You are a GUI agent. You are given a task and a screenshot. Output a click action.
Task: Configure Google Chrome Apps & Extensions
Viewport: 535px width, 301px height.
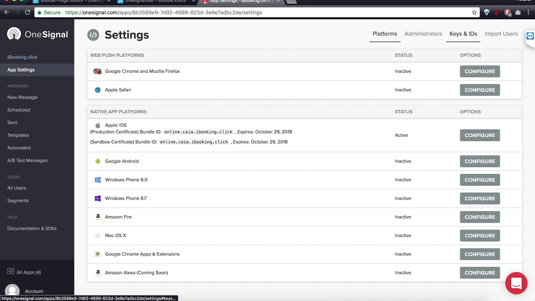[x=480, y=254]
